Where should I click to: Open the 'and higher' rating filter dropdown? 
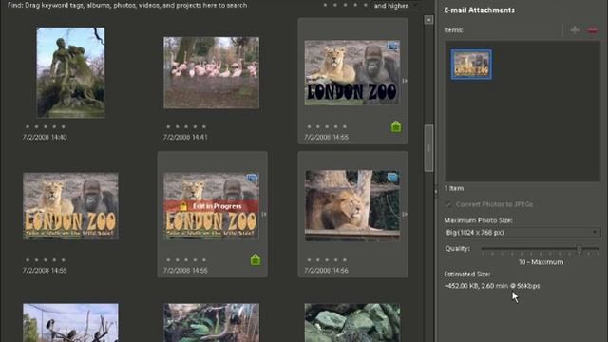(x=395, y=6)
